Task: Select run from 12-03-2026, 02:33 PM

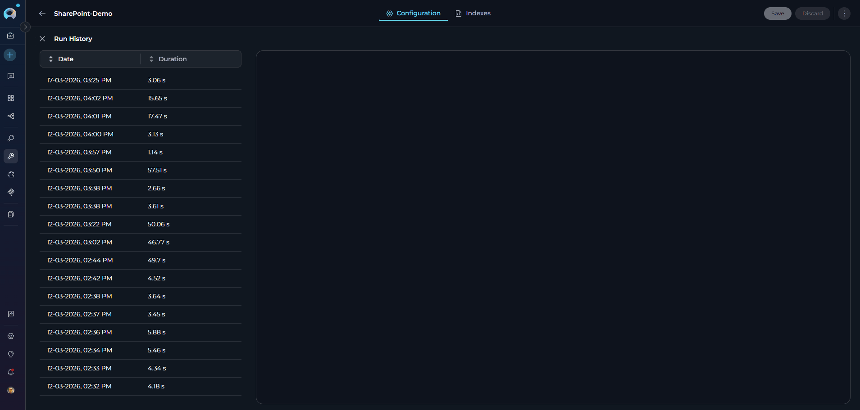Action: coord(141,368)
